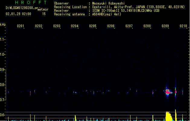Image resolution: width=190 pixels, height=121 pixels.
Task: Click the 0203 time marker
Action: 57,26
